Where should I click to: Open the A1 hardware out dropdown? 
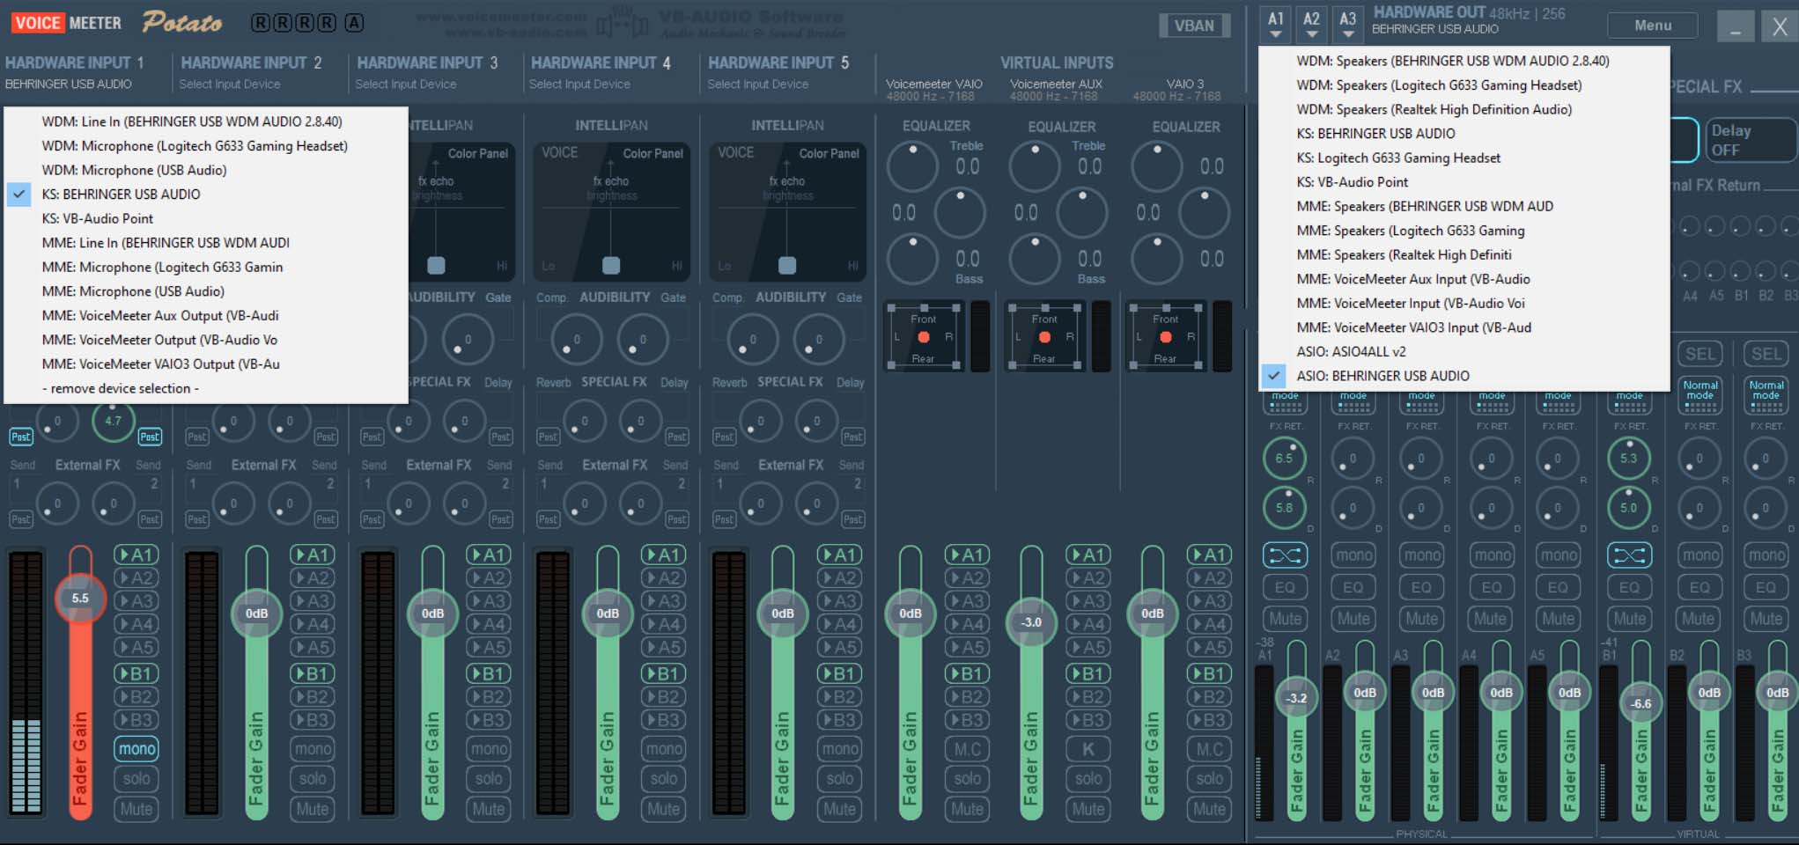(1275, 25)
